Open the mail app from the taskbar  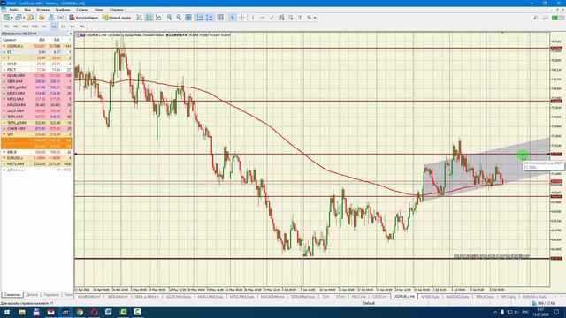click(51, 312)
